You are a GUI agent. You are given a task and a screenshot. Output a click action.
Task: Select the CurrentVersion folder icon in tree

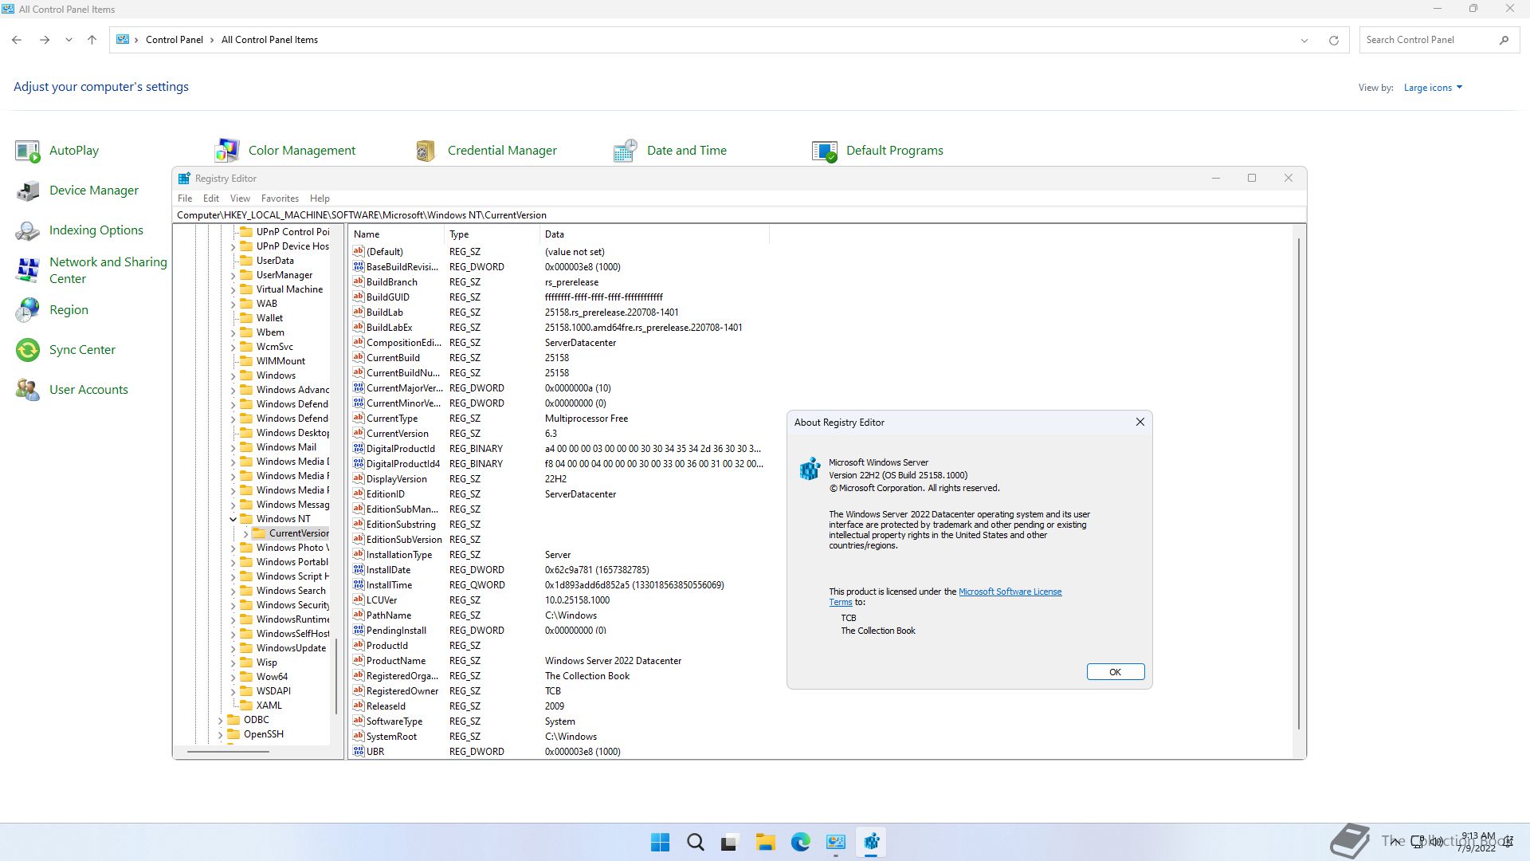coord(260,533)
